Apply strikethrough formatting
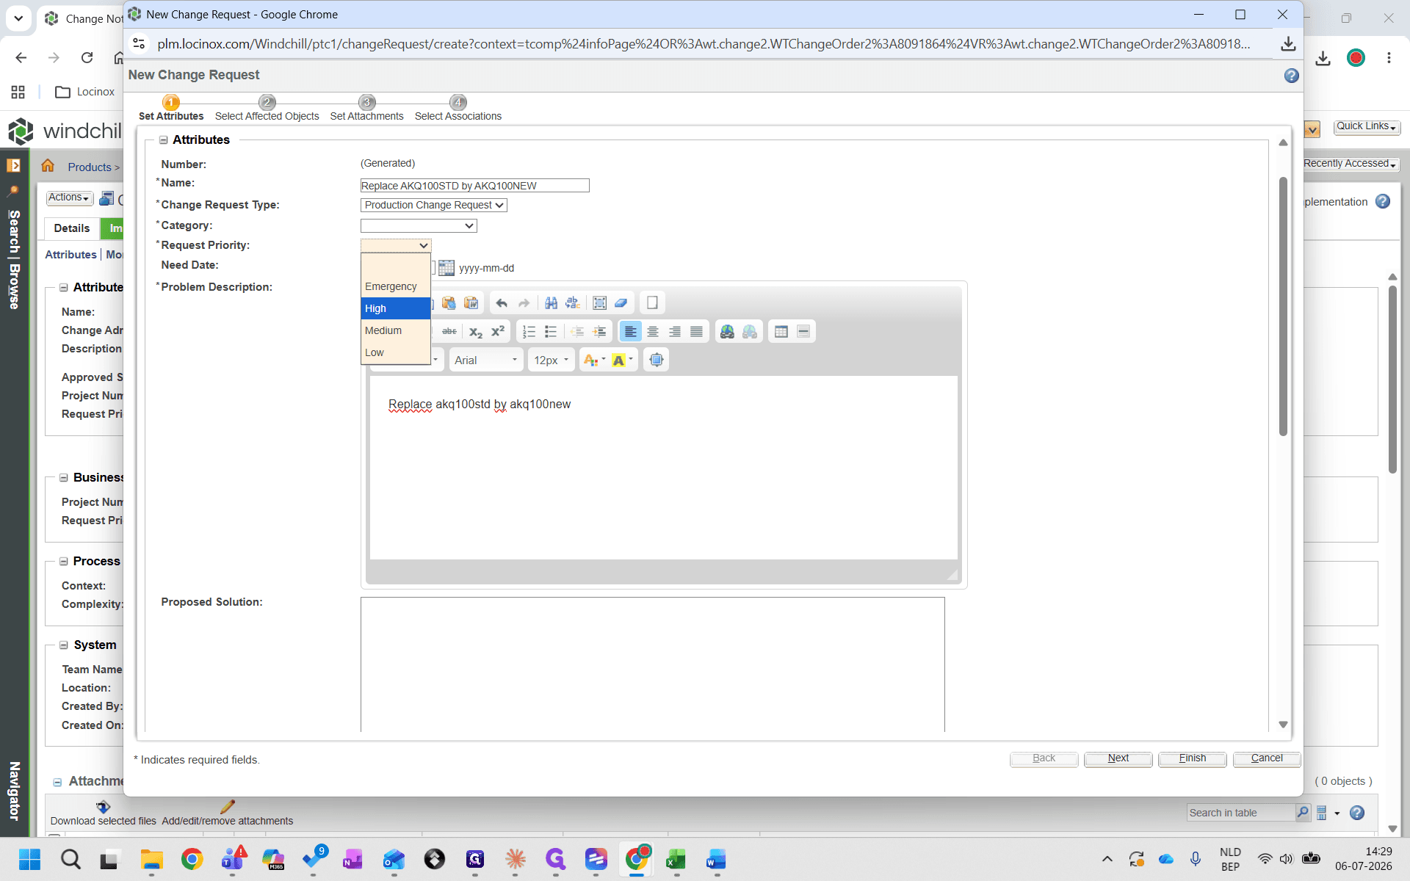The height and width of the screenshot is (881, 1410). click(449, 332)
